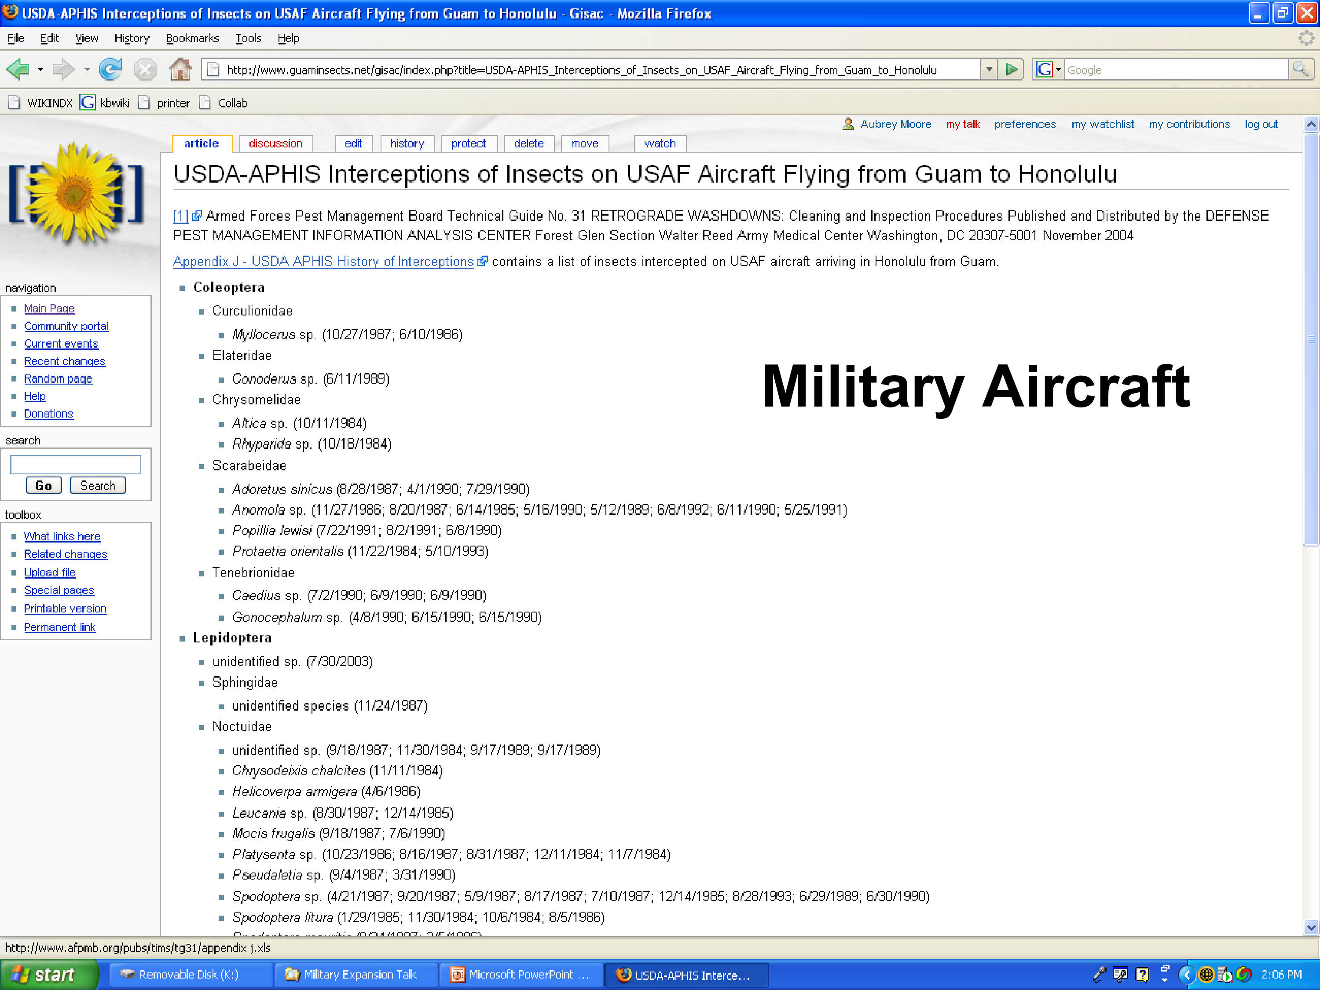Click the Reload page icon

pyautogui.click(x=110, y=70)
